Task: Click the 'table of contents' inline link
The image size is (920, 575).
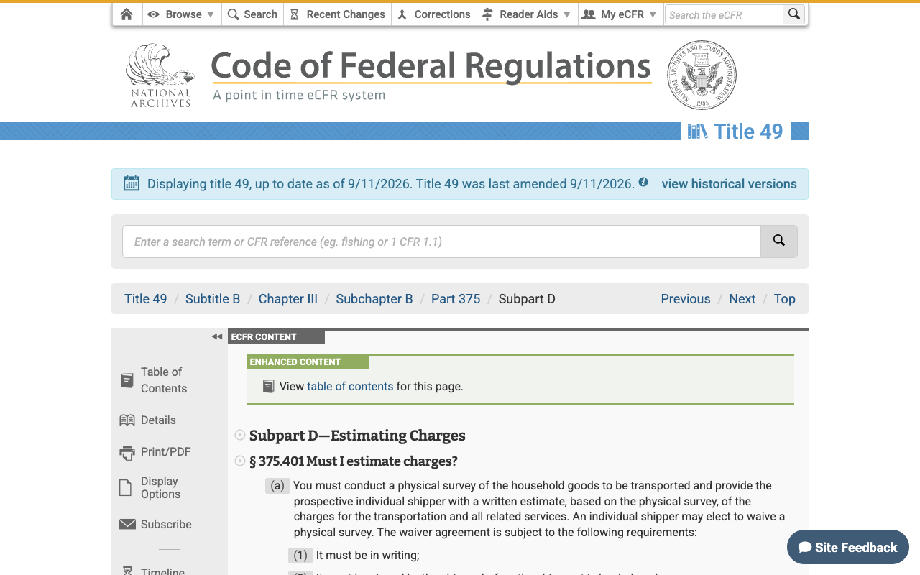Action: click(x=350, y=387)
